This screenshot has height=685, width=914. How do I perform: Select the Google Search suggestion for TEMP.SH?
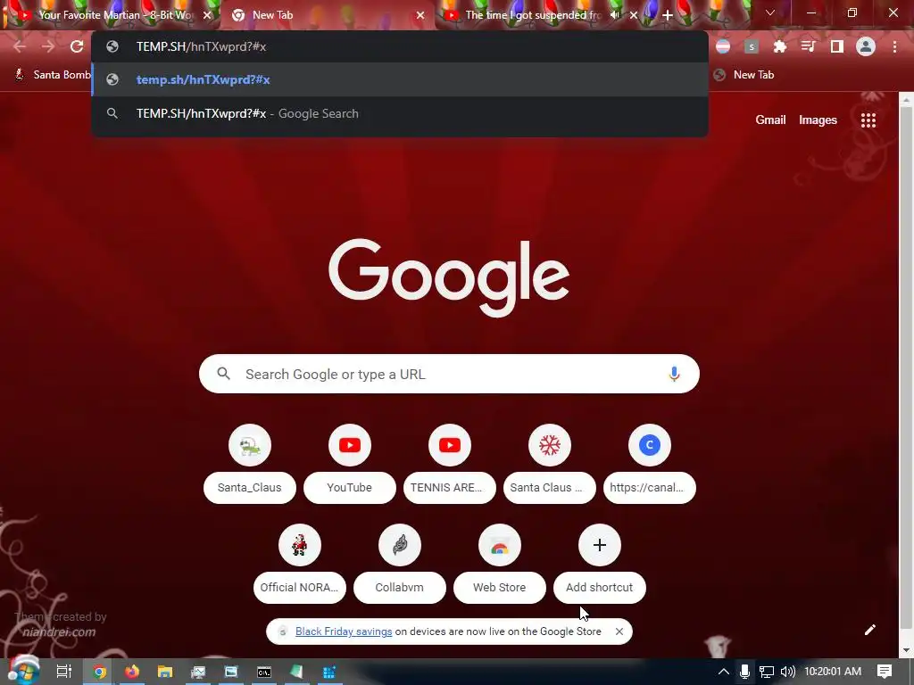tap(400, 113)
